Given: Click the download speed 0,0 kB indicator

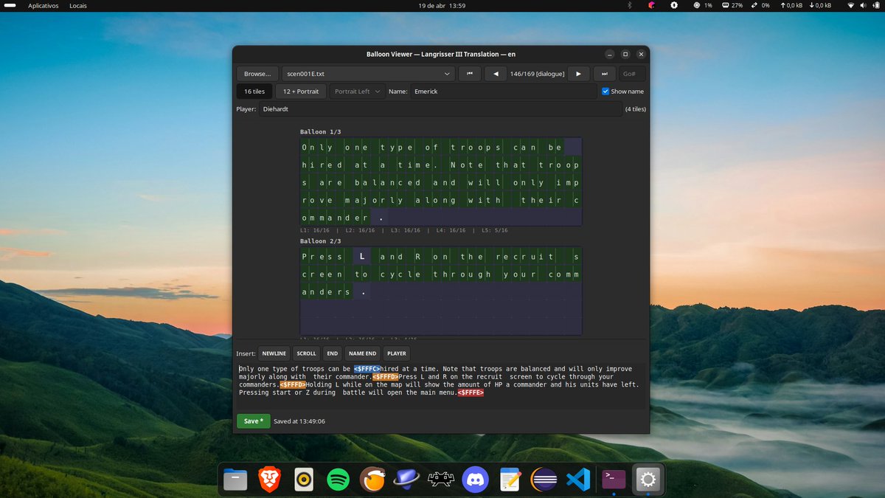Looking at the screenshot, I should 820,5.
